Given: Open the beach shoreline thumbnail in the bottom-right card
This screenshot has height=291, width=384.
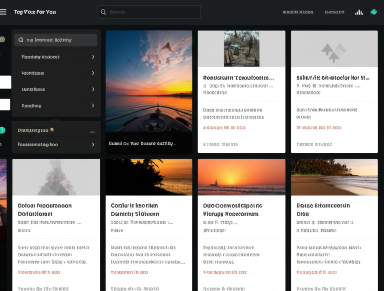Looking at the screenshot, I should pyautogui.click(x=334, y=177).
